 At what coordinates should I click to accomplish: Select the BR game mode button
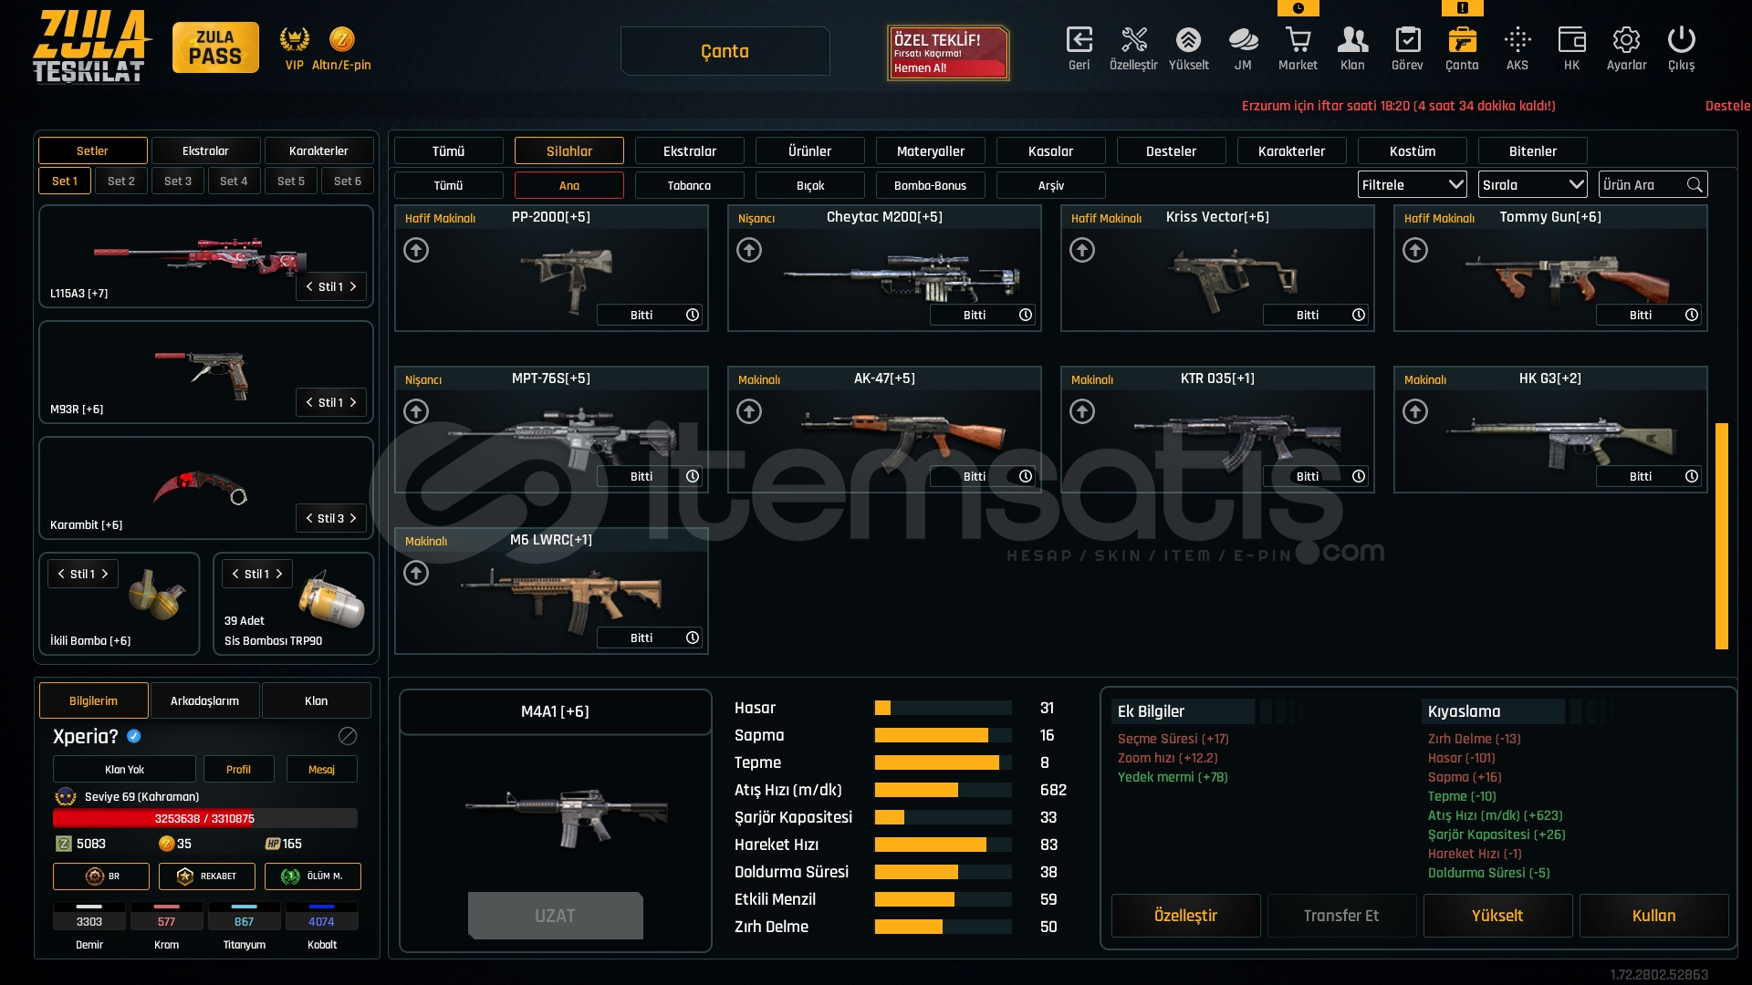pos(100,876)
